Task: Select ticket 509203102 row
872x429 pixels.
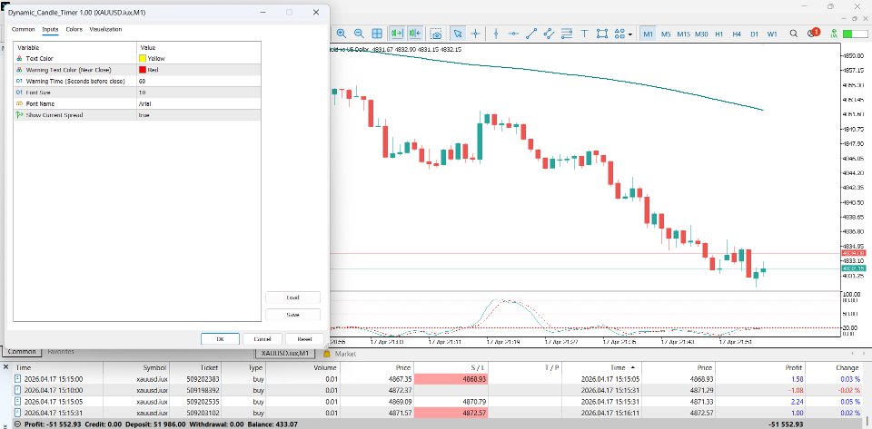Action: coord(437,413)
